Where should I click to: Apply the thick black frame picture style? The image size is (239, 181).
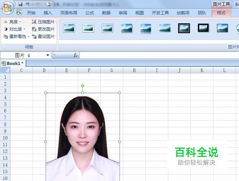(x=203, y=28)
